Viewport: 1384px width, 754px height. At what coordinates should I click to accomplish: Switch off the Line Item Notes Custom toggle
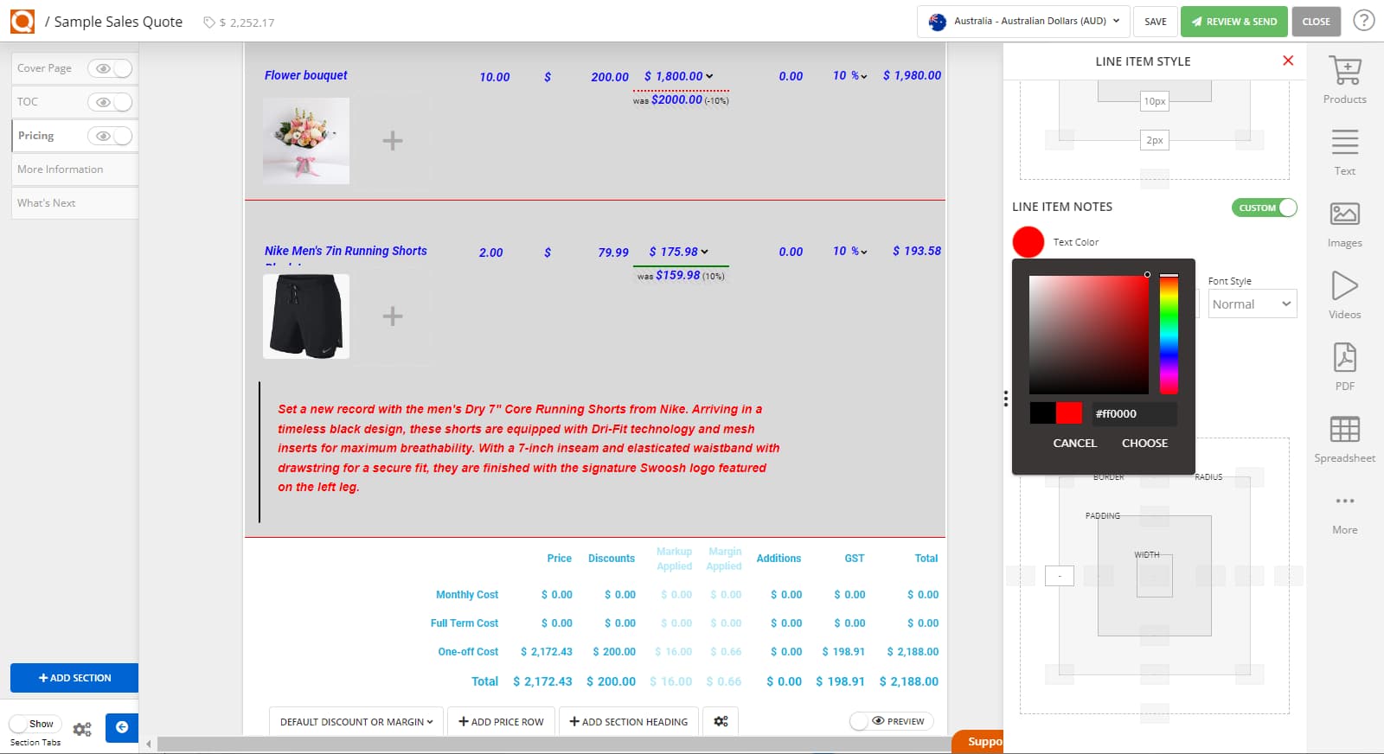click(1264, 208)
